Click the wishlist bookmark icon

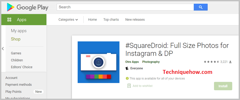(129, 86)
